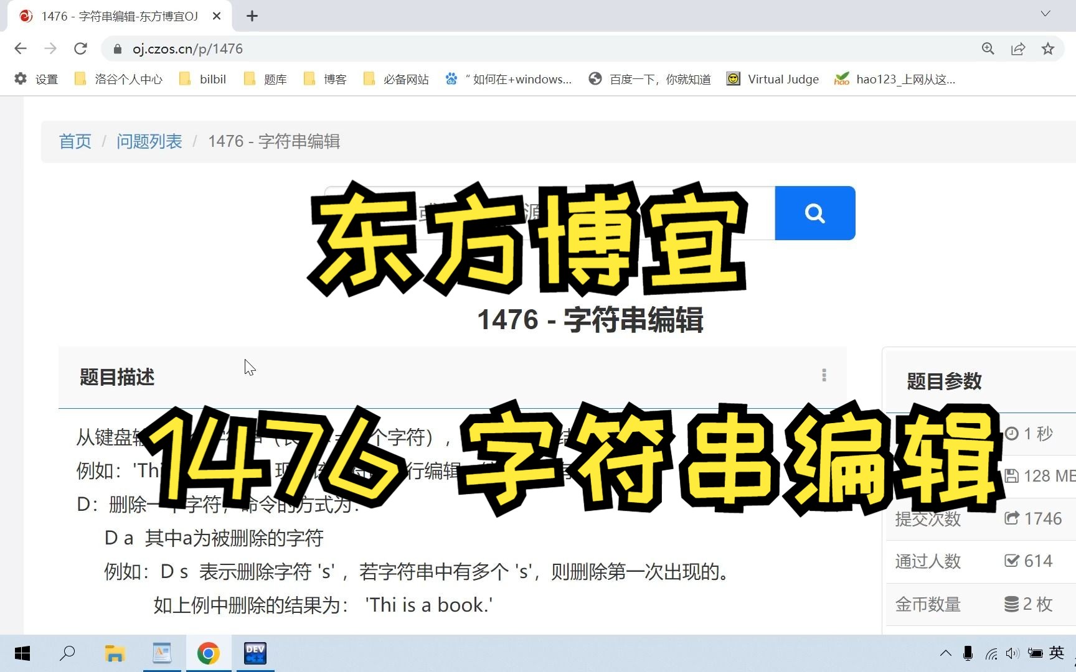Expand hidden system tray icons
Screen dimensions: 1076x672
click(945, 653)
